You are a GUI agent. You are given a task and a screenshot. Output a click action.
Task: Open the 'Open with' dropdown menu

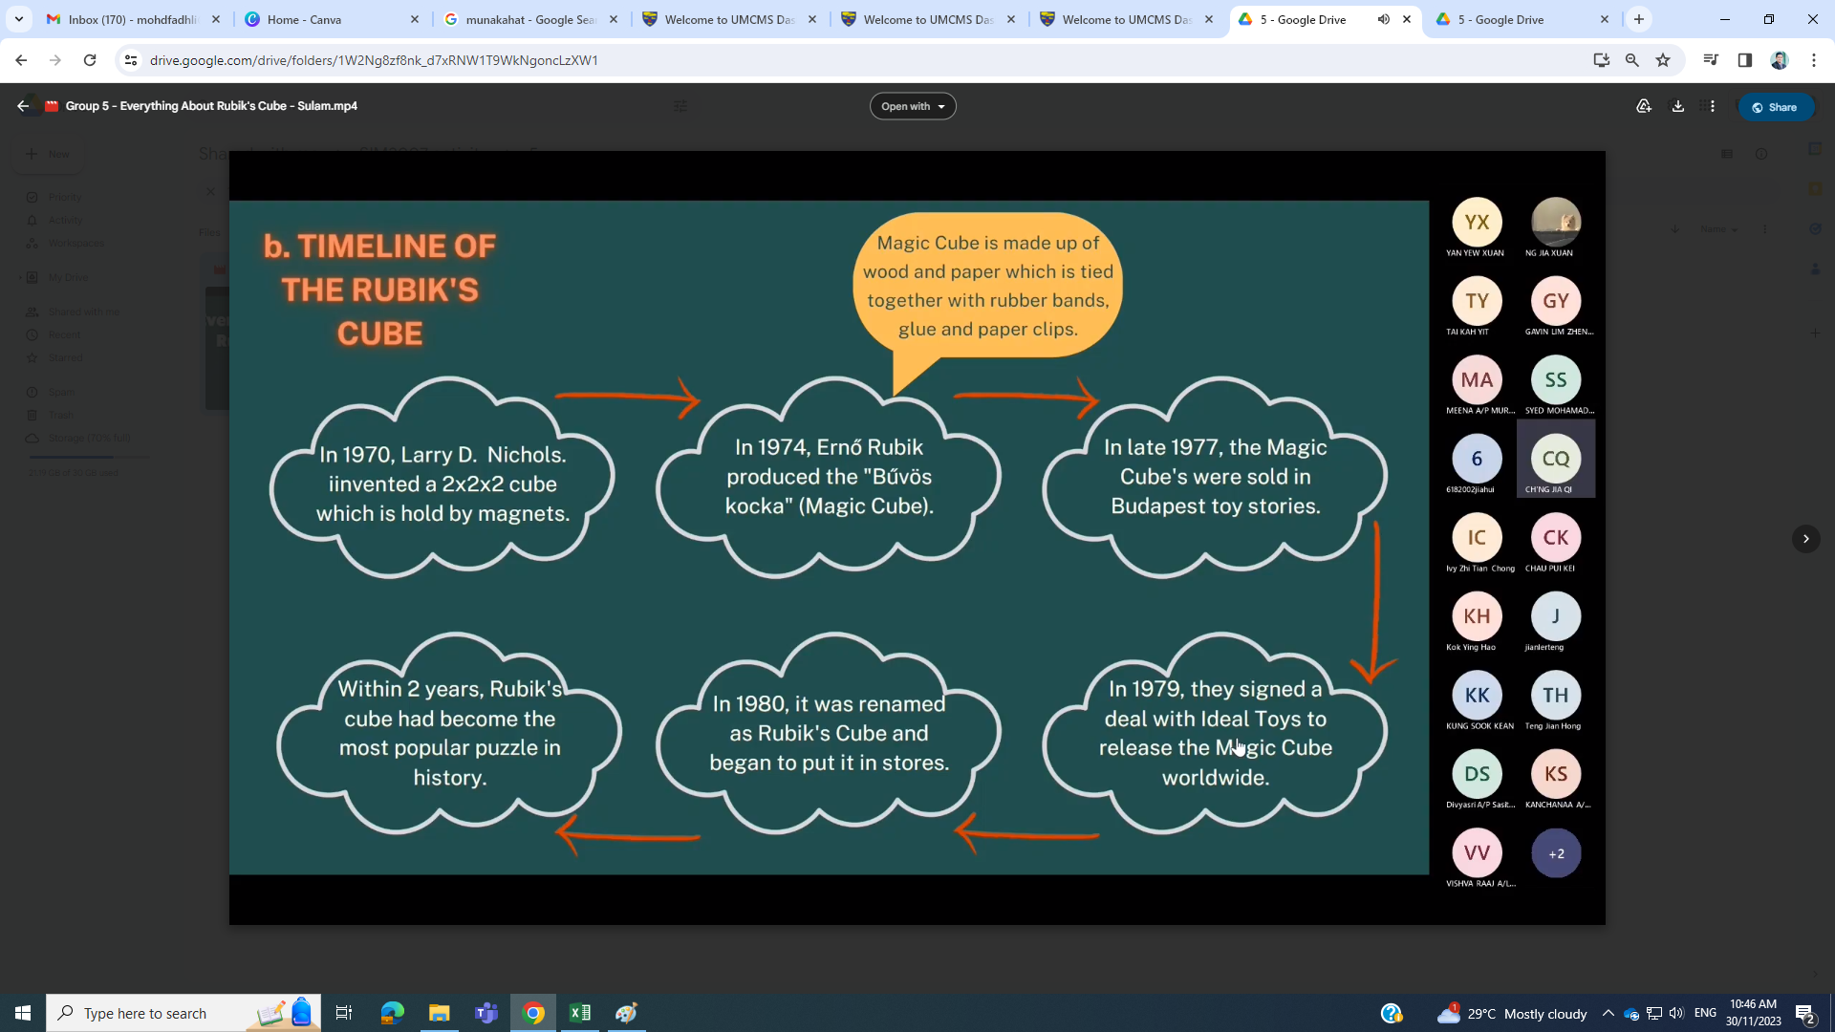click(914, 106)
